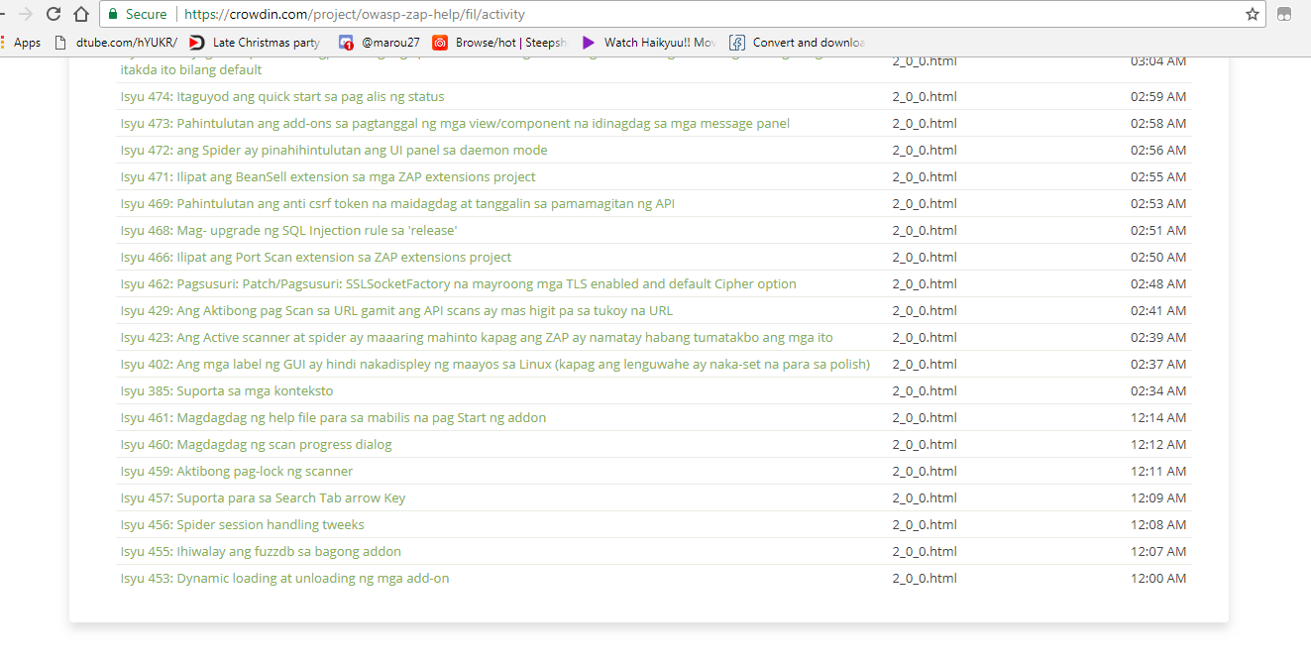This screenshot has height=660, width=1311.
Task: Open Late Christmas party bookmark
Action: (255, 43)
